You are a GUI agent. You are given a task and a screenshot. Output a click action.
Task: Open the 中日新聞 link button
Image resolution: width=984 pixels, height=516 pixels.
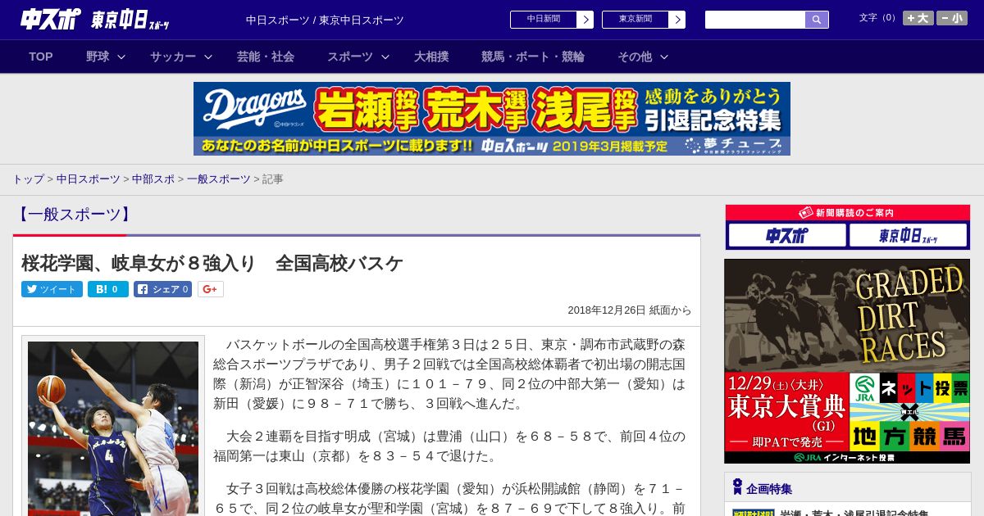544,20
